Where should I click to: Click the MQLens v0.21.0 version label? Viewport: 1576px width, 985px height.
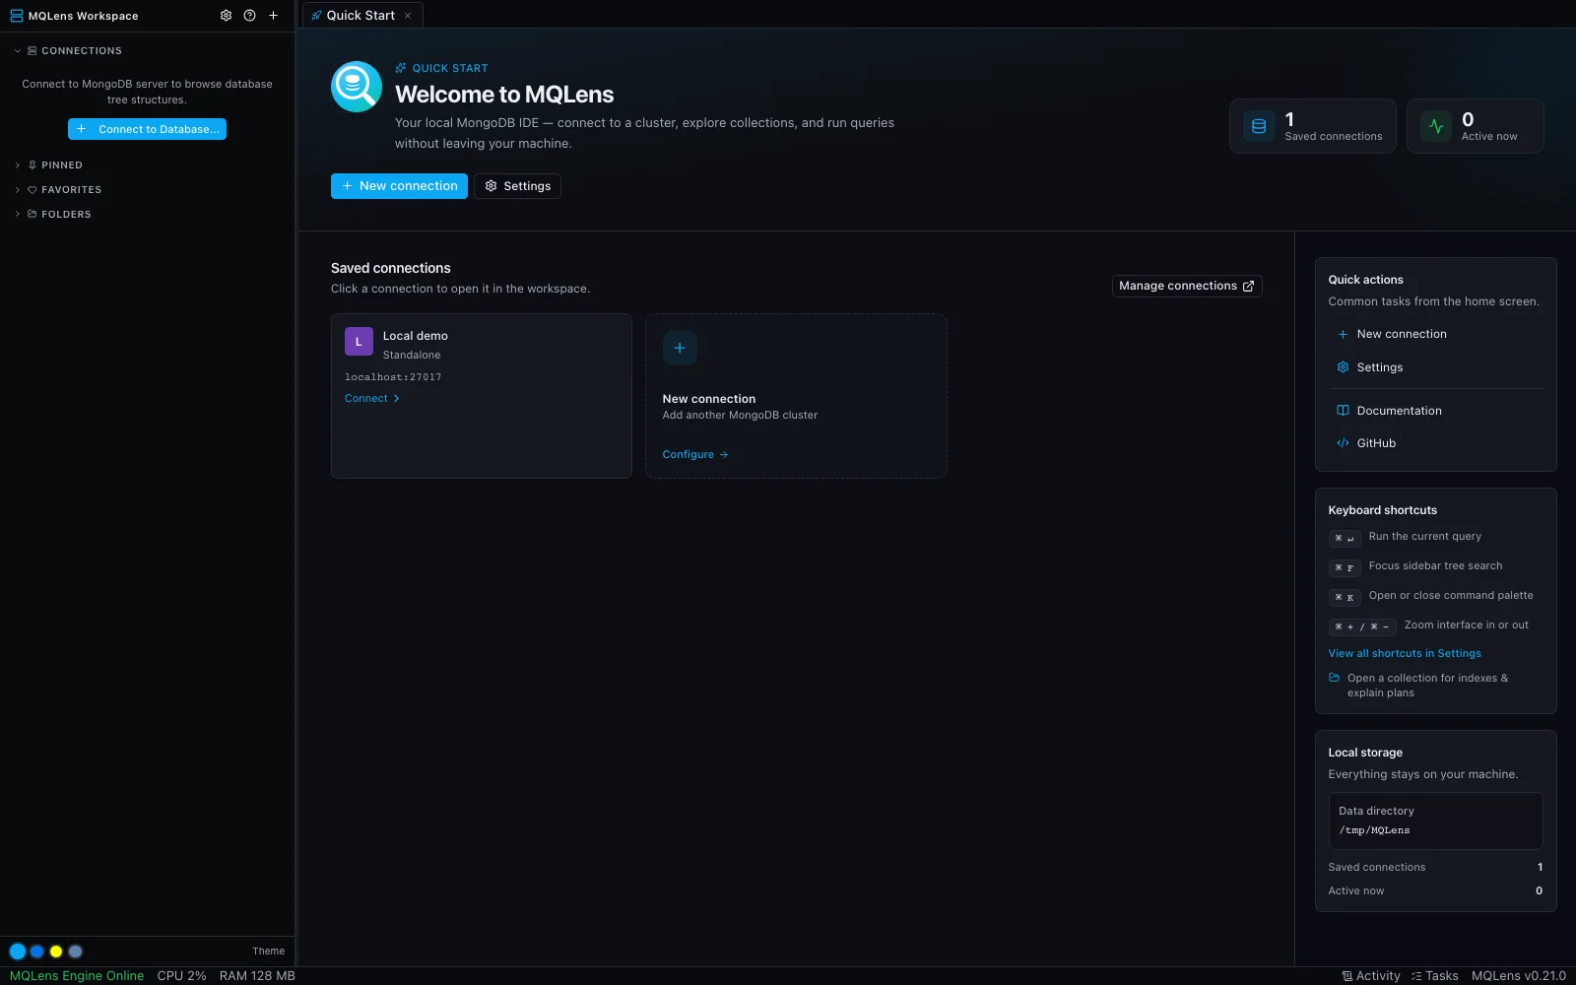[x=1518, y=976]
